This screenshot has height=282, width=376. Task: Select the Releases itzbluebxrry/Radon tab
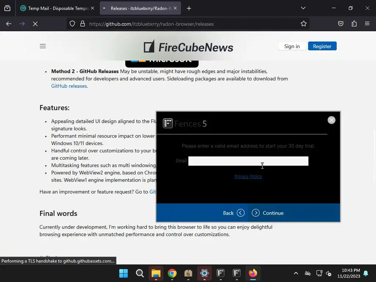coord(140,8)
